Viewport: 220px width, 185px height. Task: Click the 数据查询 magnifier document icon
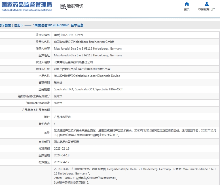(x=64, y=7)
